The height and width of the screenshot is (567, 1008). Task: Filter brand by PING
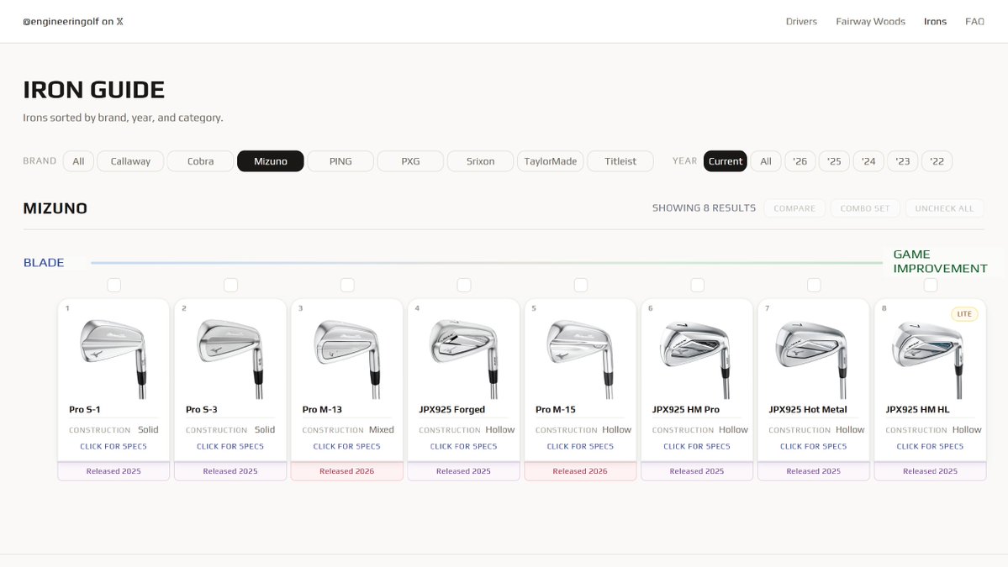(x=340, y=161)
